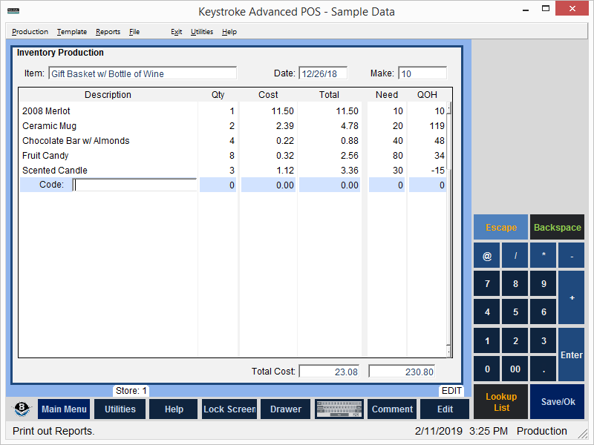Click the Save/Ok button
Image resolution: width=594 pixels, height=445 pixels.
point(557,401)
